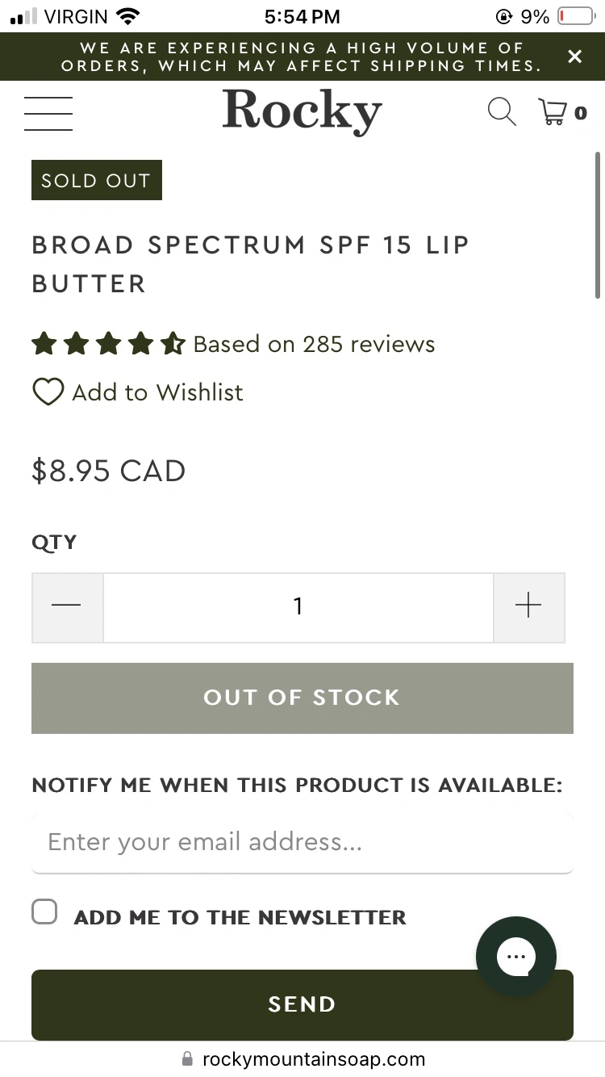
Task: Click the wishlist heart icon
Action: click(x=48, y=392)
